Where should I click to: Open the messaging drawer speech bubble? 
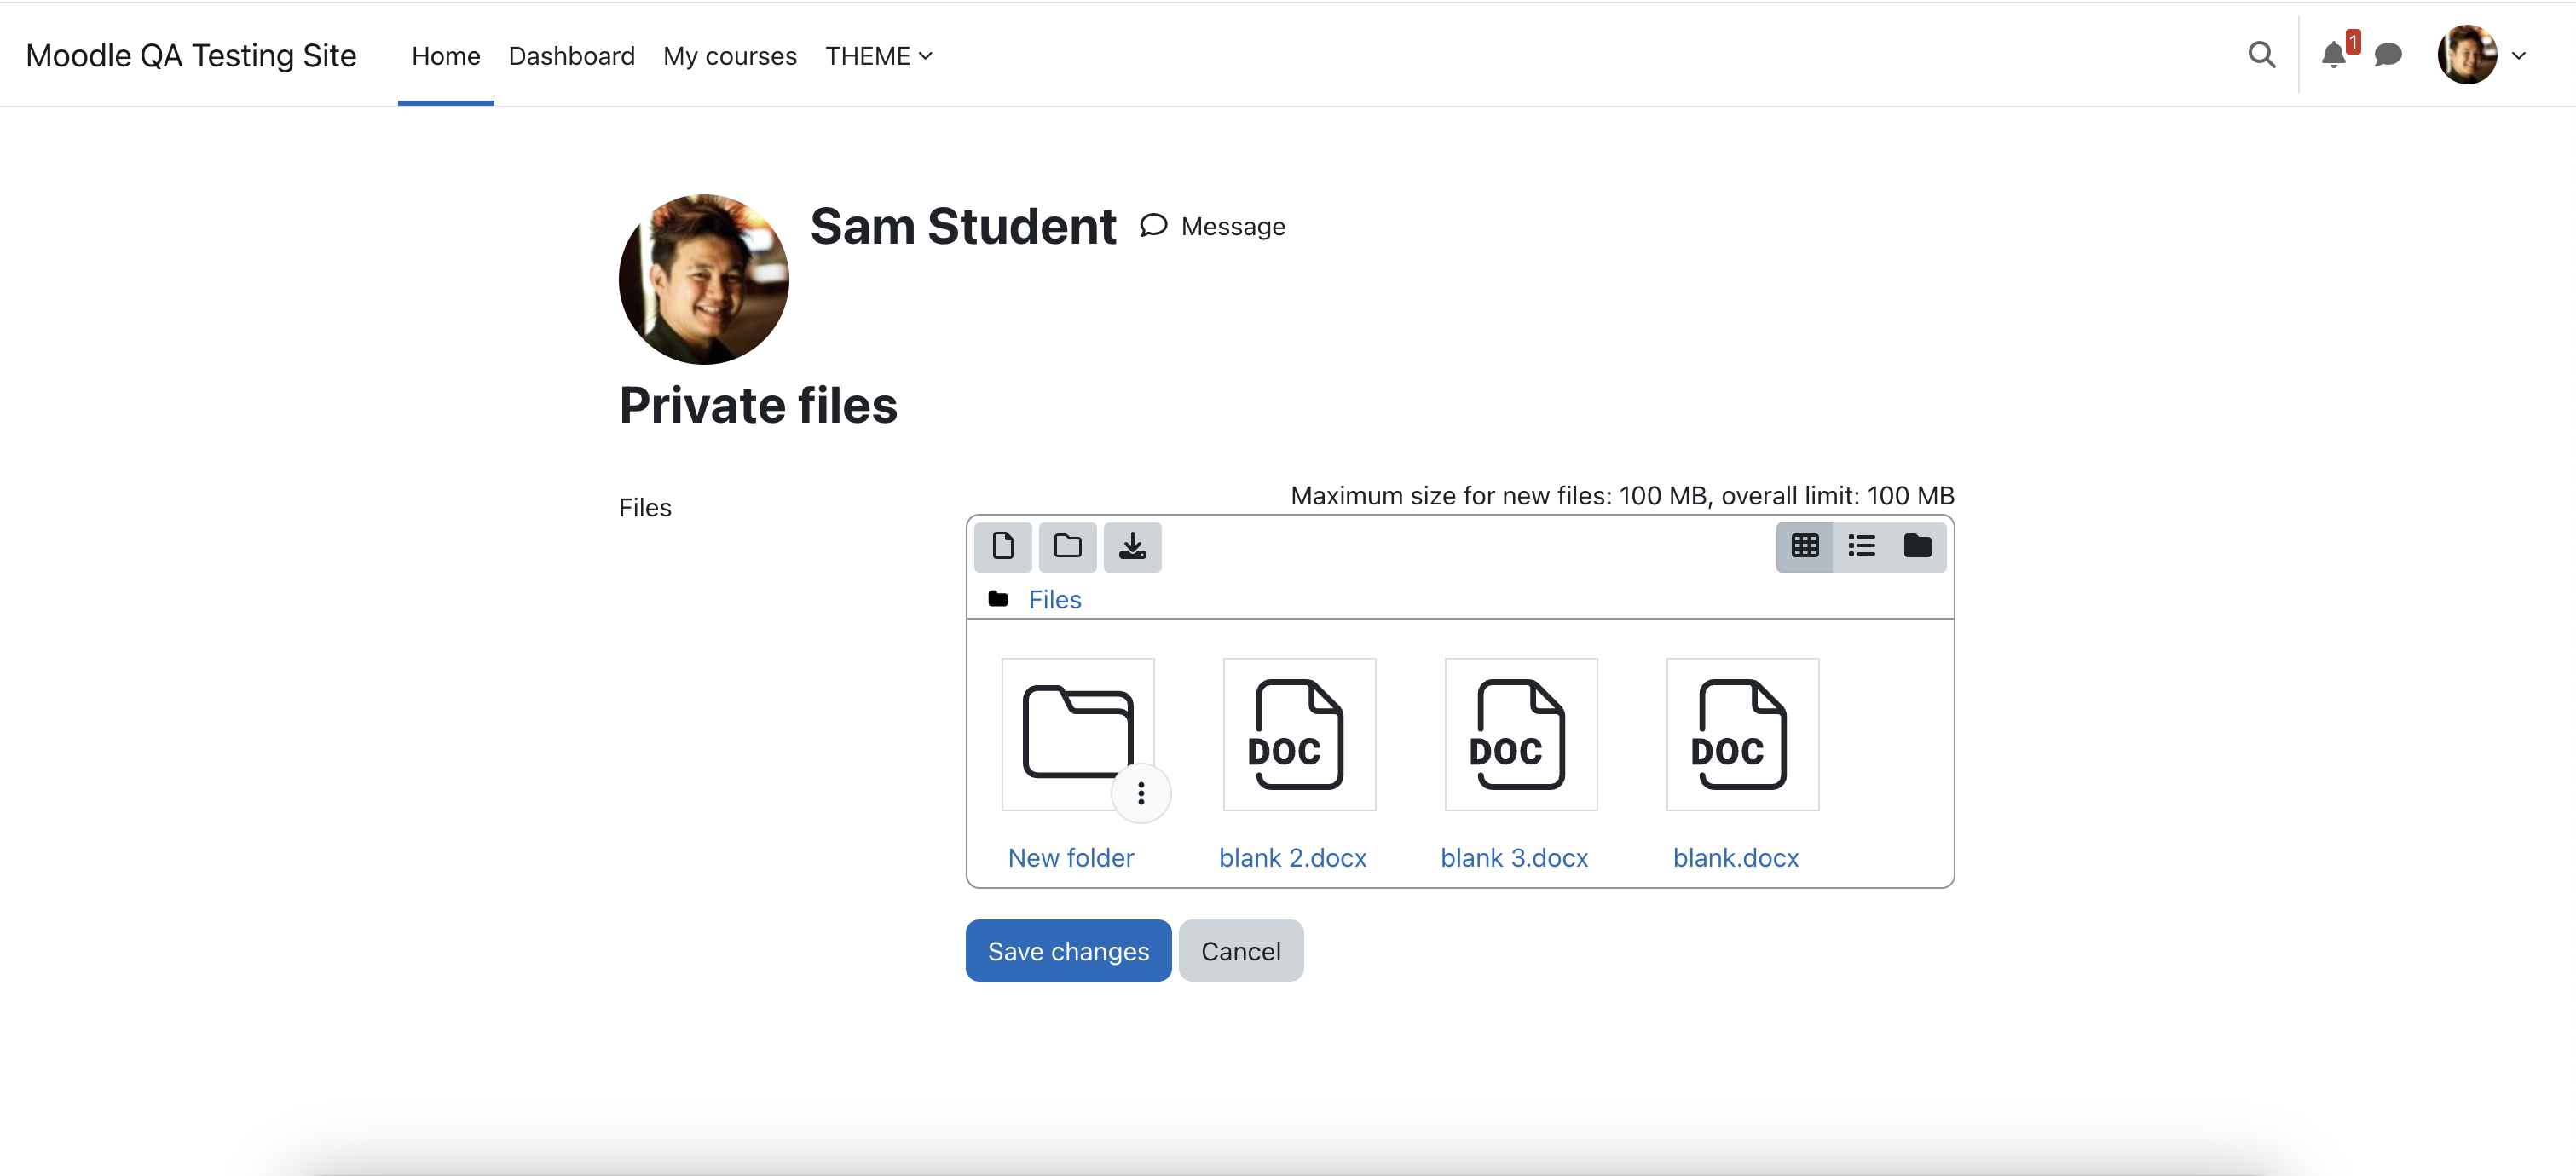2388,55
